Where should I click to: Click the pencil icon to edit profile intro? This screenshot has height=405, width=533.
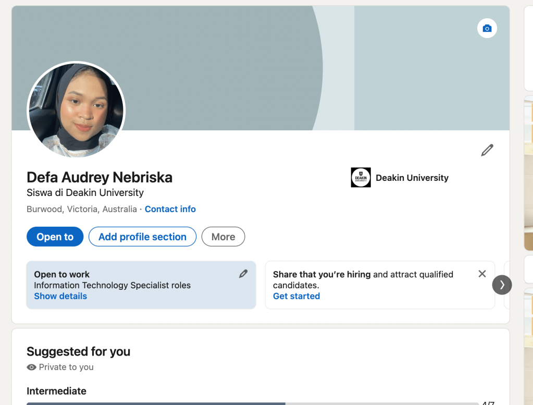(x=487, y=151)
